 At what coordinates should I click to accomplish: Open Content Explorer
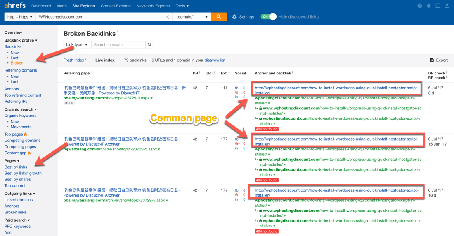coord(116,6)
